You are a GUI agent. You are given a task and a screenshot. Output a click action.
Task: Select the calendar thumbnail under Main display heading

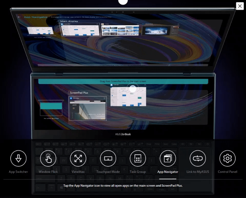[80, 30]
